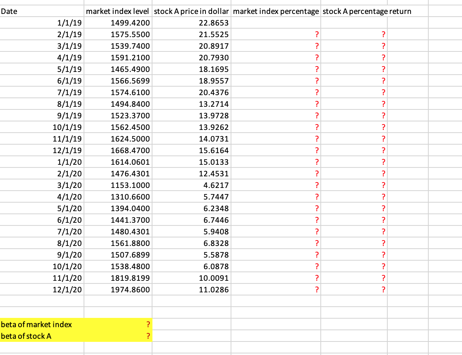This screenshot has width=462, height=355.
Task: Select the index value 1591.2100
Action: click(118, 57)
